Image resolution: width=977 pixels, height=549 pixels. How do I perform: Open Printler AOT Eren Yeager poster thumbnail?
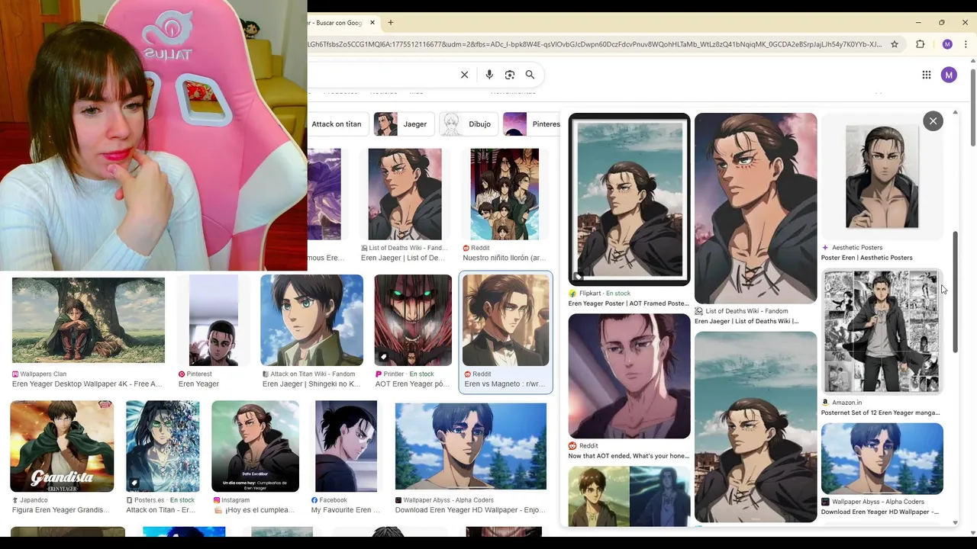(x=413, y=320)
